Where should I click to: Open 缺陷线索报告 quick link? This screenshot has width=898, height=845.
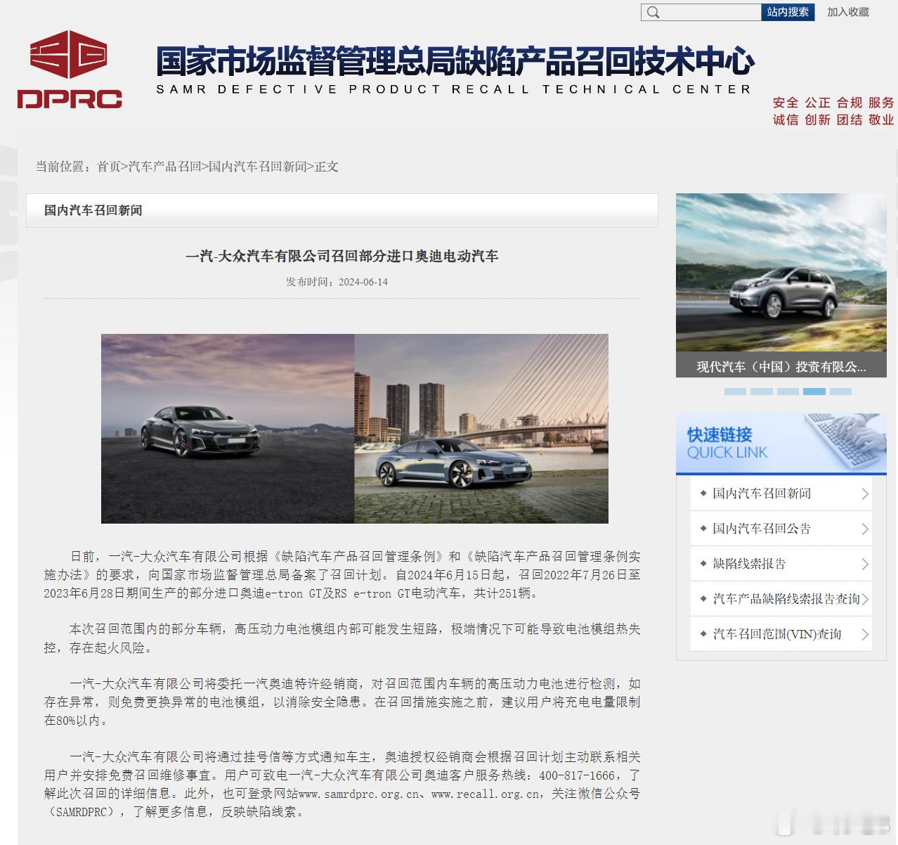(749, 564)
